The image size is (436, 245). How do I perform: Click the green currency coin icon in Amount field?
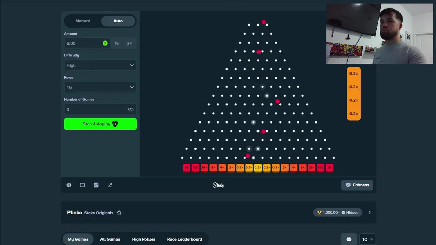click(105, 43)
